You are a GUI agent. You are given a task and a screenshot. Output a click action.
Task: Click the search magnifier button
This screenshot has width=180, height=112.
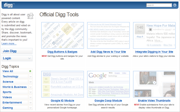click(x=175, y=5)
